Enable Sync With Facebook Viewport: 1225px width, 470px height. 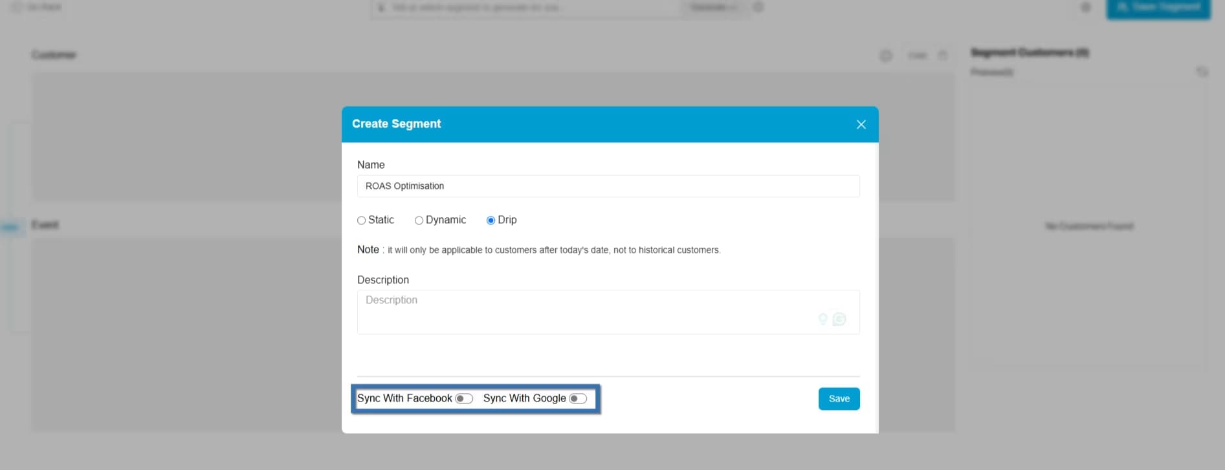[464, 398]
